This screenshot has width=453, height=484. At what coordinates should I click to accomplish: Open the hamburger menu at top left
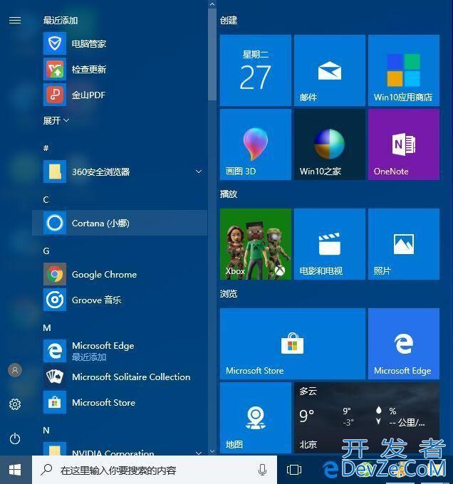coord(15,21)
